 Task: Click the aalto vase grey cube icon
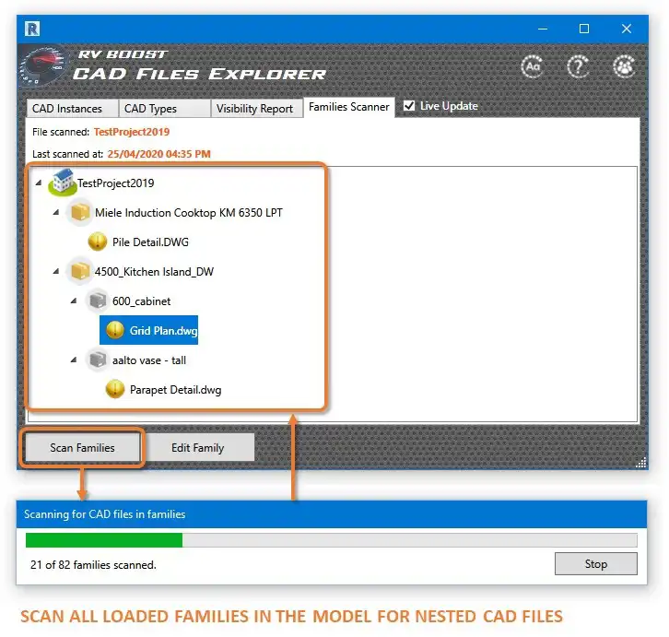pyautogui.click(x=98, y=360)
